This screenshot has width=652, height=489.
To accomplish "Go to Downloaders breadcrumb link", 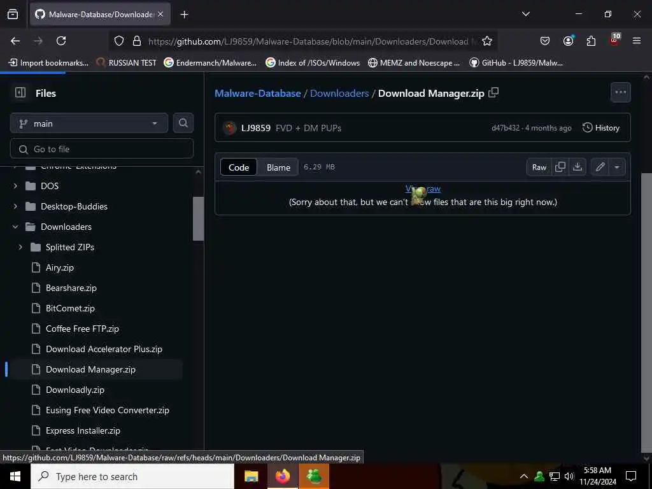I will click(x=339, y=93).
